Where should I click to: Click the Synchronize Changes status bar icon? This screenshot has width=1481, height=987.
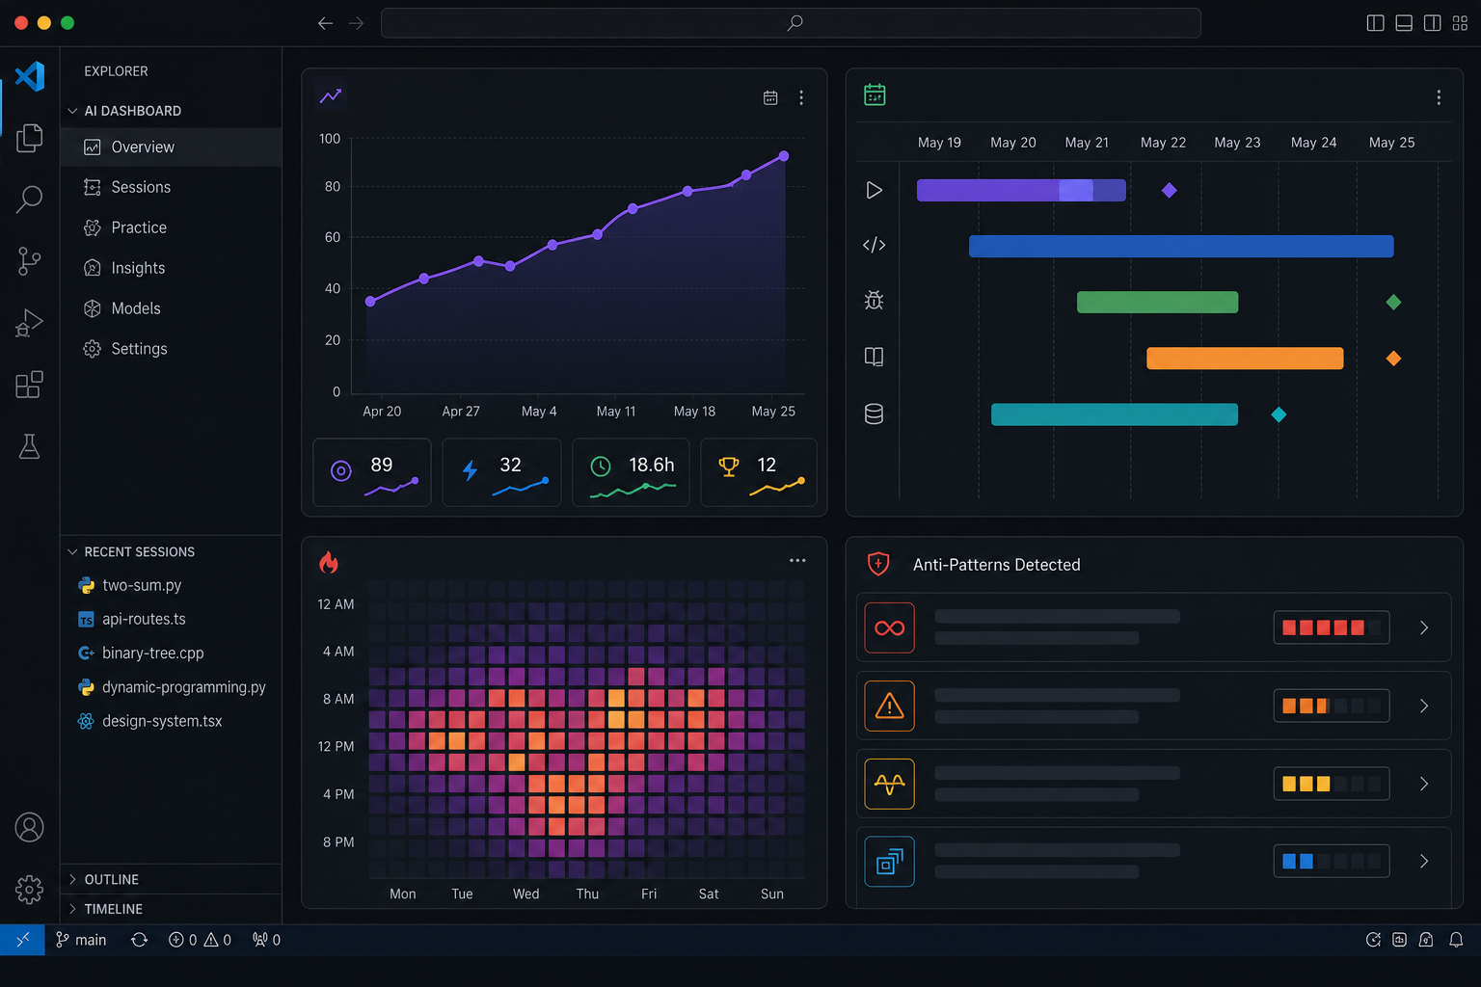pyautogui.click(x=139, y=940)
